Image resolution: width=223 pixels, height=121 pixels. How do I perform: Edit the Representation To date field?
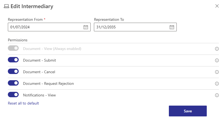tap(131, 27)
